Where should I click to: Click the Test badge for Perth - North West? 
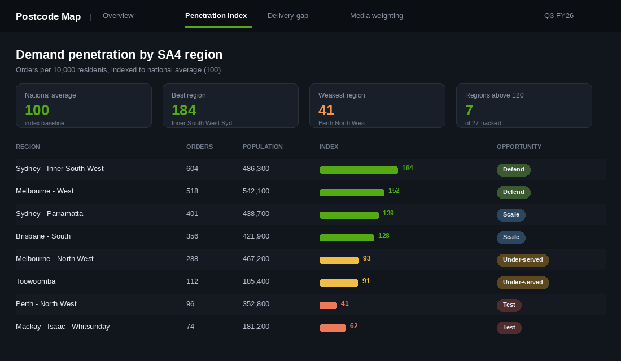tap(509, 305)
